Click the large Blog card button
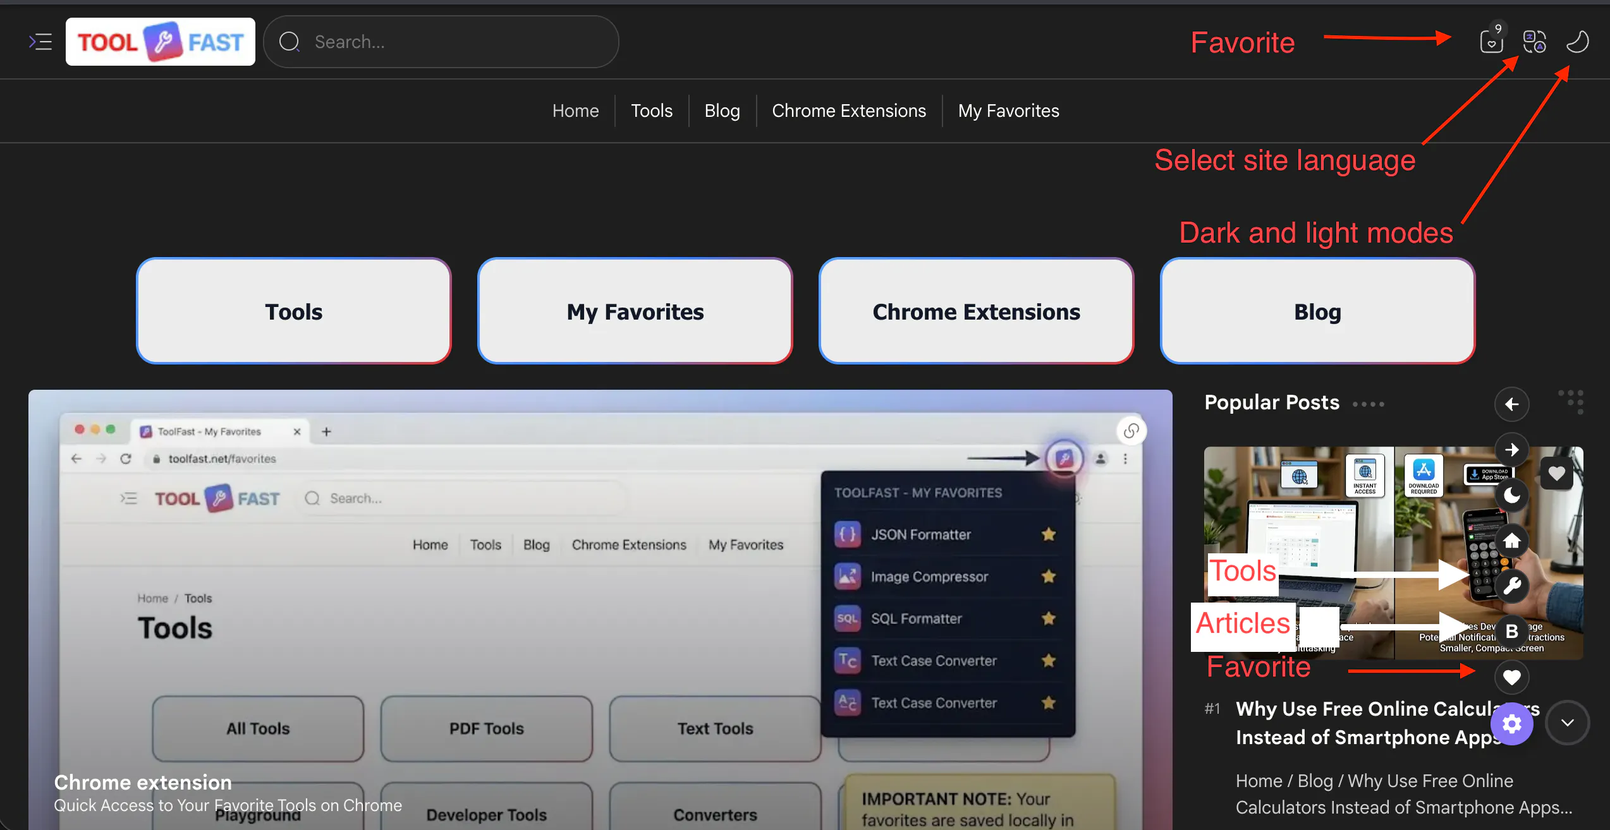1610x830 pixels. pyautogui.click(x=1318, y=311)
